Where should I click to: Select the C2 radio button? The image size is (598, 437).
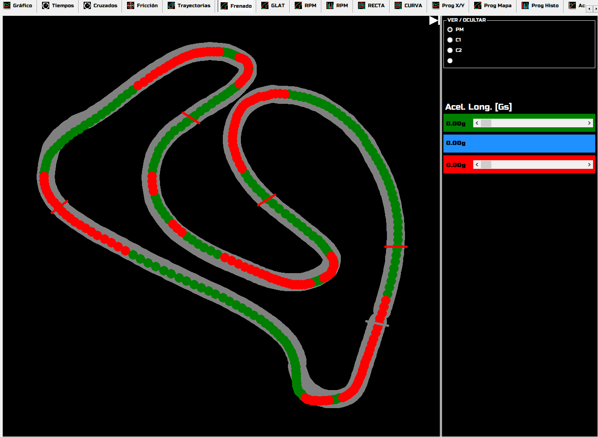pyautogui.click(x=450, y=50)
